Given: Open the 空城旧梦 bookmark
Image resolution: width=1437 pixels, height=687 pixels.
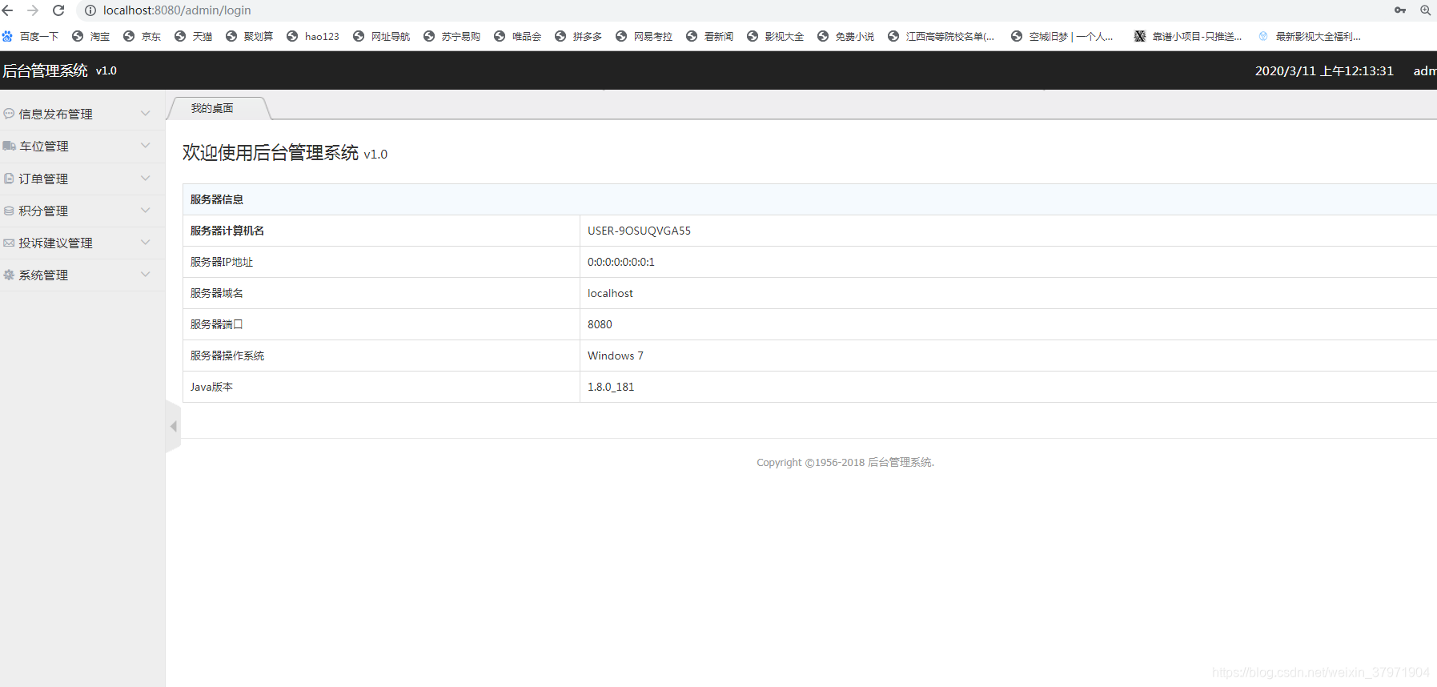Looking at the screenshot, I should [1062, 36].
